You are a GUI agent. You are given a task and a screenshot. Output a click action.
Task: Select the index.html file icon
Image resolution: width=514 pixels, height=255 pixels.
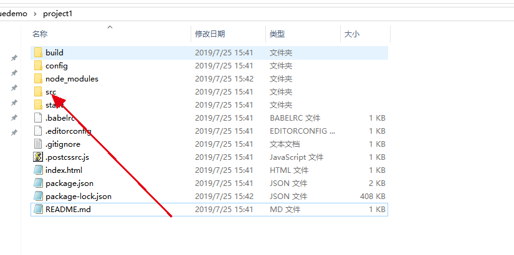coord(38,170)
